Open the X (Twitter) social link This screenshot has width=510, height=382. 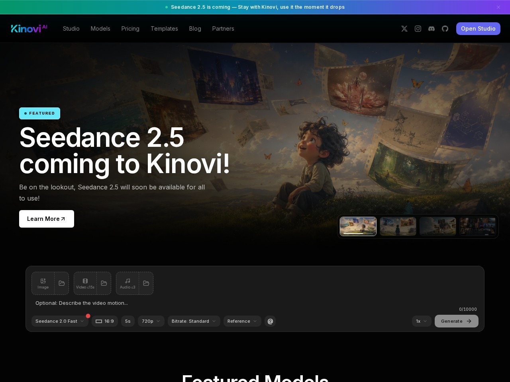coord(404,29)
